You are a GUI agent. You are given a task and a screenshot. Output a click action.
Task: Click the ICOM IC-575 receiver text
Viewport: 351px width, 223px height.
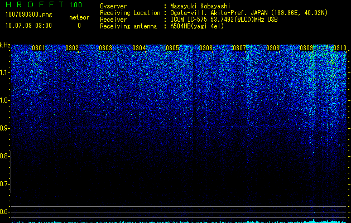tap(224, 20)
